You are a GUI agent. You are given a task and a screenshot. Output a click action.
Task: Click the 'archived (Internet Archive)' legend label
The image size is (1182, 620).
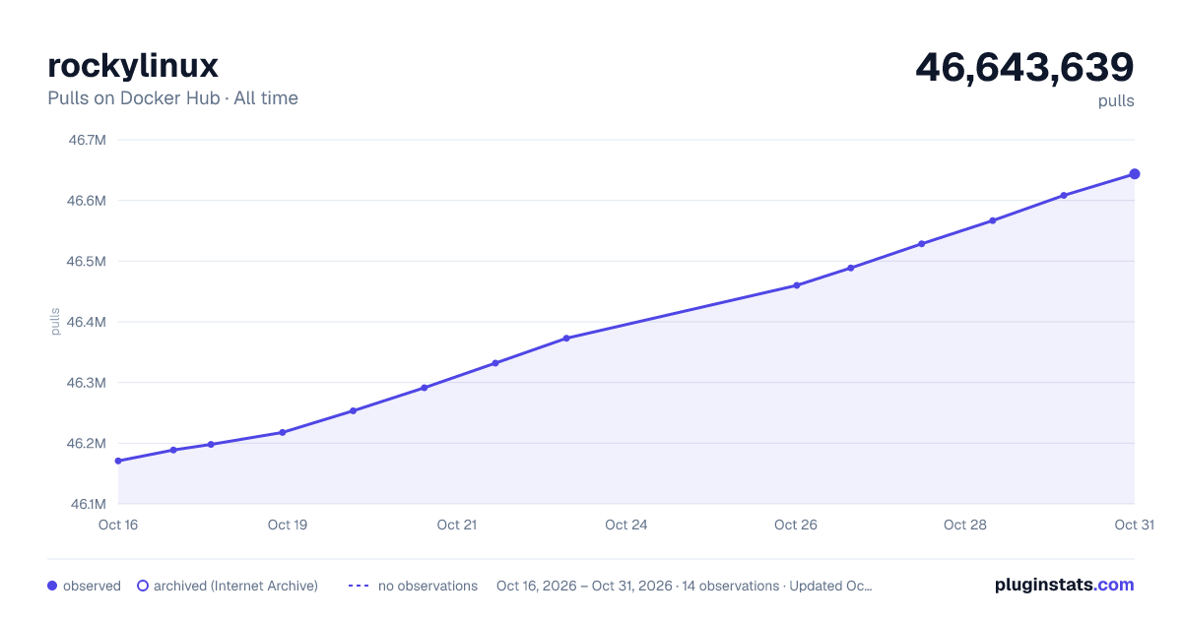coord(235,586)
